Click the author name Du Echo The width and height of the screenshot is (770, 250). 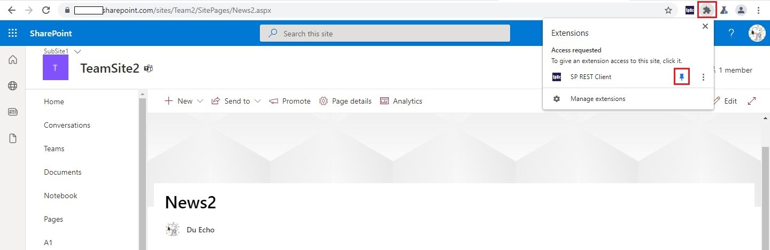coord(201,230)
